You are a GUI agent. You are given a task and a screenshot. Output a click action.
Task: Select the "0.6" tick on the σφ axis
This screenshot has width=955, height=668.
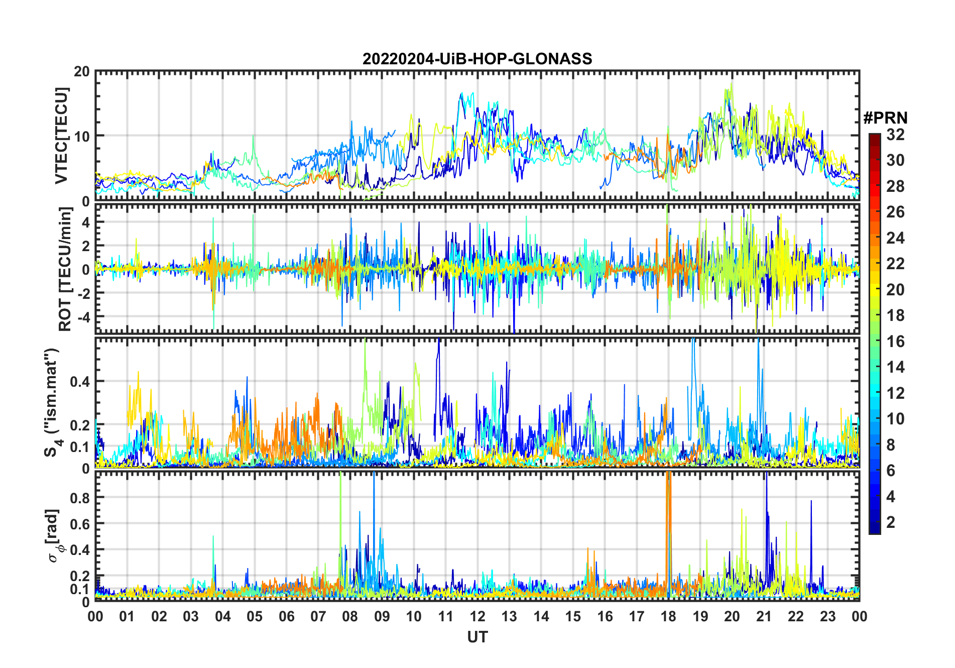(80, 524)
